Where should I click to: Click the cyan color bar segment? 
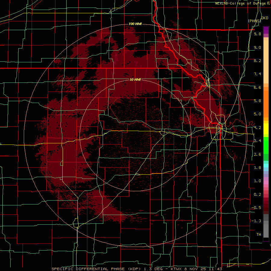(266, 165)
